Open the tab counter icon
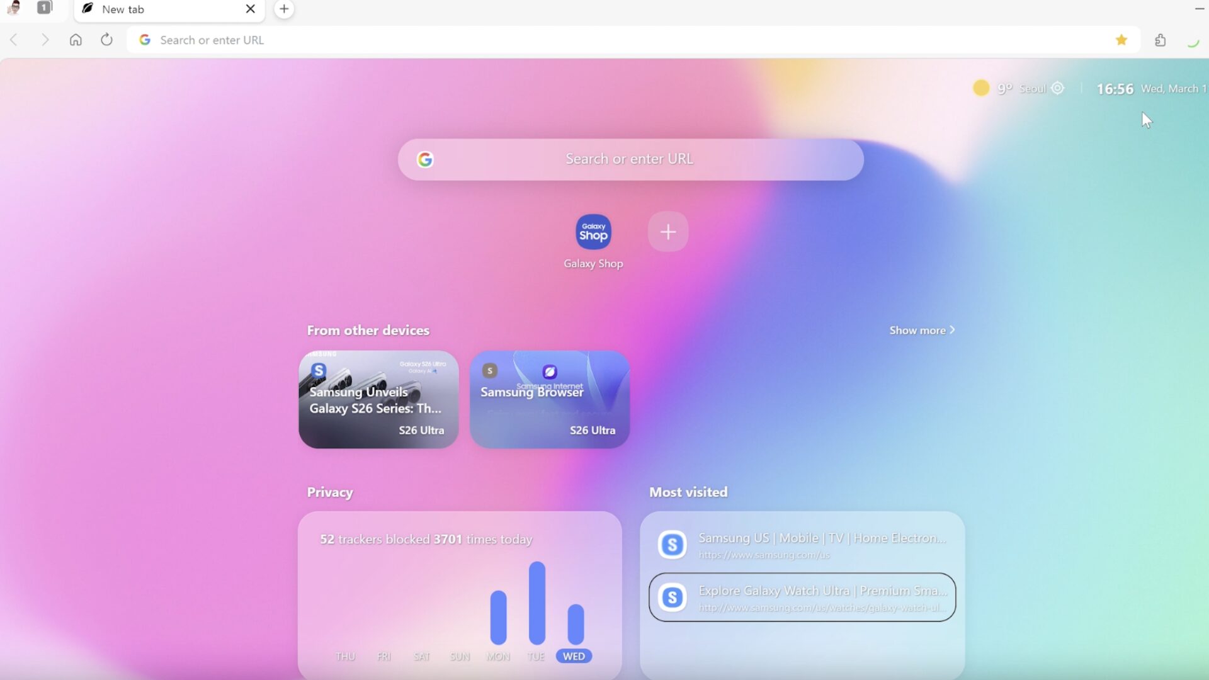Image resolution: width=1209 pixels, height=680 pixels. (44, 8)
